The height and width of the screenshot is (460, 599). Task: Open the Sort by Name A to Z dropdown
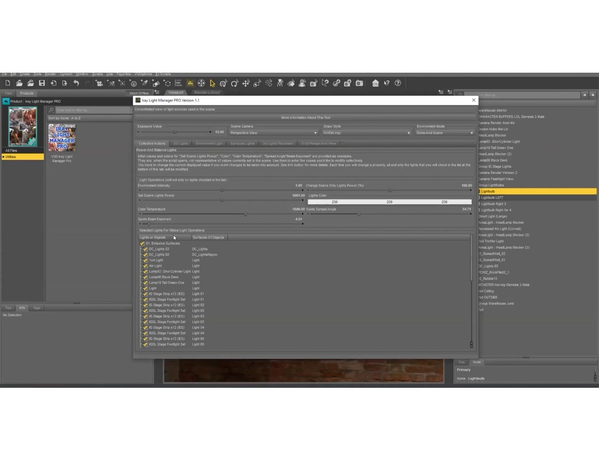point(89,118)
